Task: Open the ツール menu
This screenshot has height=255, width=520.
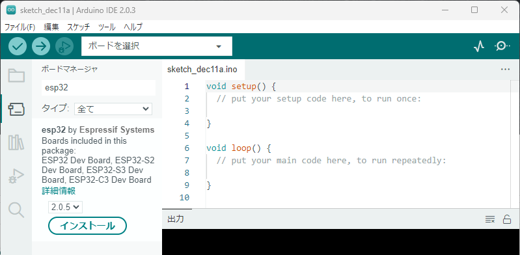Action: click(x=107, y=27)
